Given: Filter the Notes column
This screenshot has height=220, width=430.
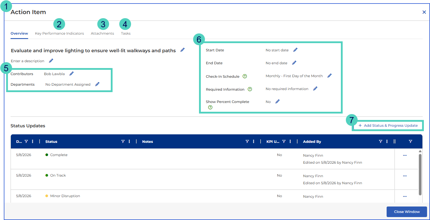Looking at the screenshot, I should [247, 141].
